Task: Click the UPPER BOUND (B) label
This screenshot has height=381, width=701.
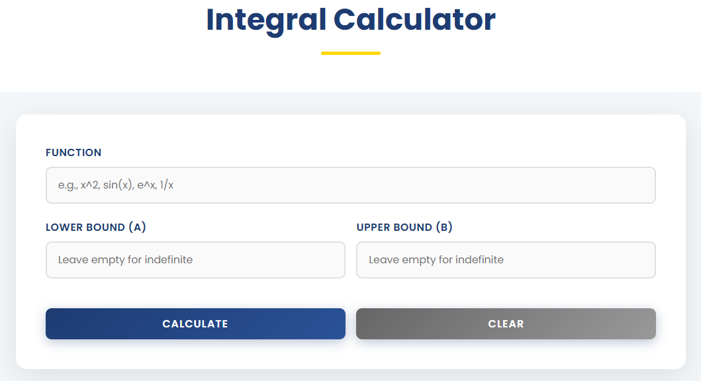Action: 404,227
